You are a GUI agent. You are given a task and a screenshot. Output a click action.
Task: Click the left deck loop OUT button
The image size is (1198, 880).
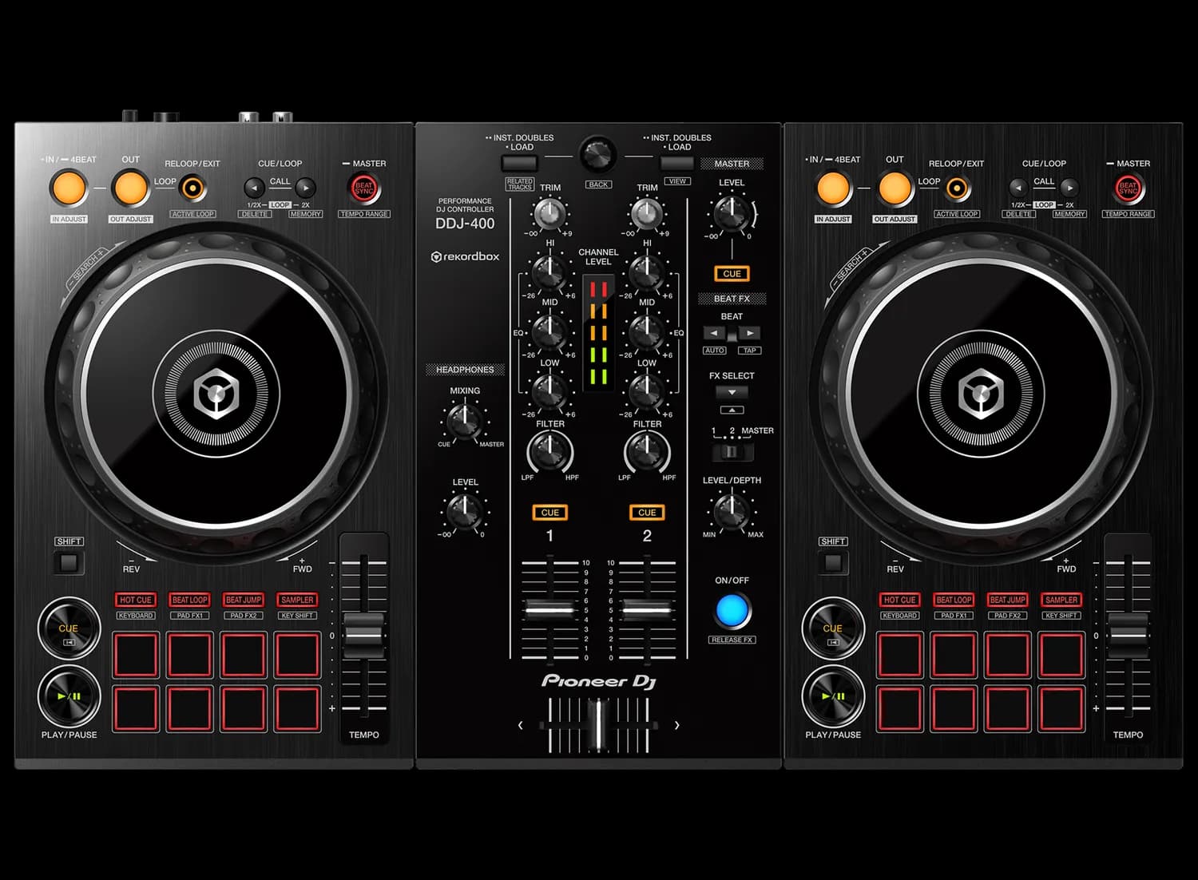tap(130, 189)
